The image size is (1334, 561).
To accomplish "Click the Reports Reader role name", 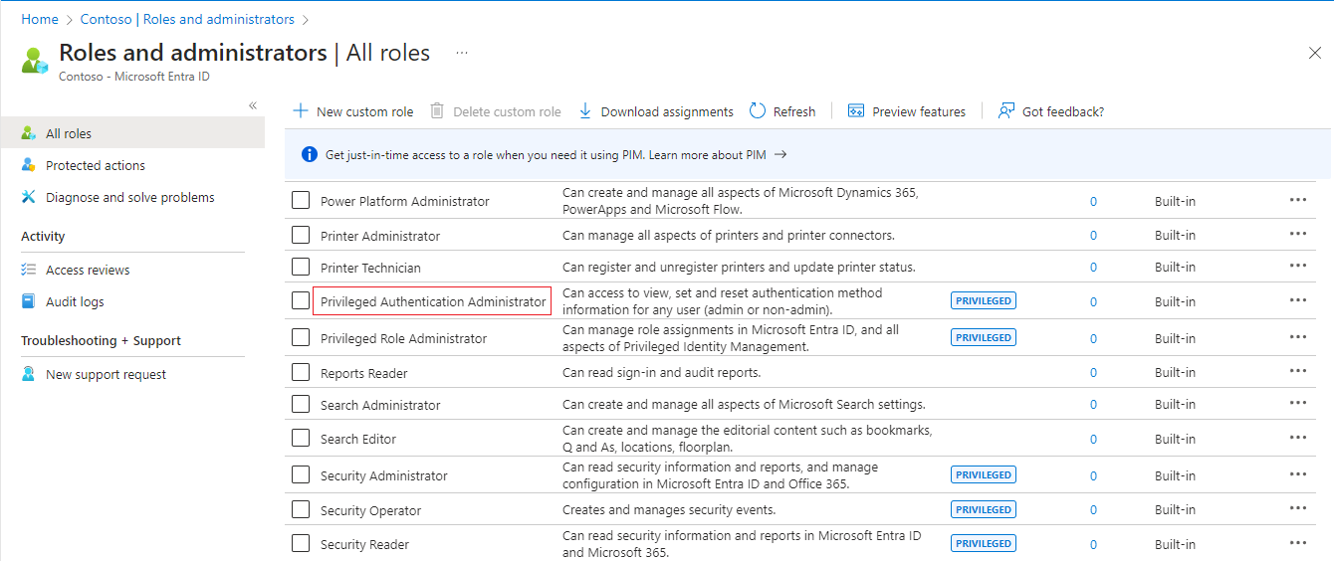I will pos(364,373).
